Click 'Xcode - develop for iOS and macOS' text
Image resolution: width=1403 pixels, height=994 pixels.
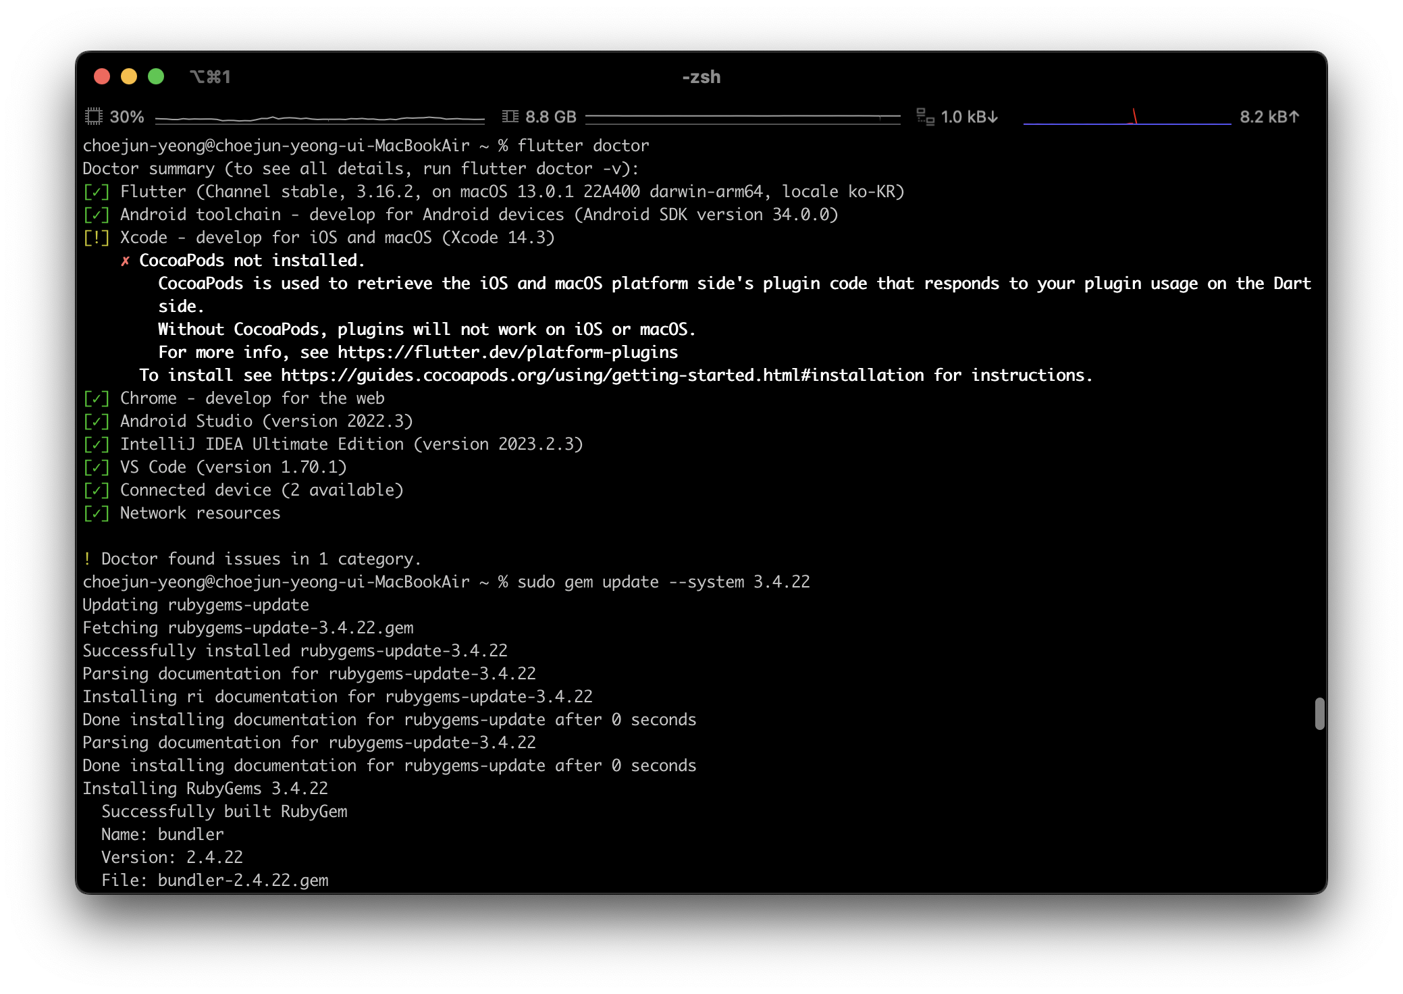[x=276, y=237]
